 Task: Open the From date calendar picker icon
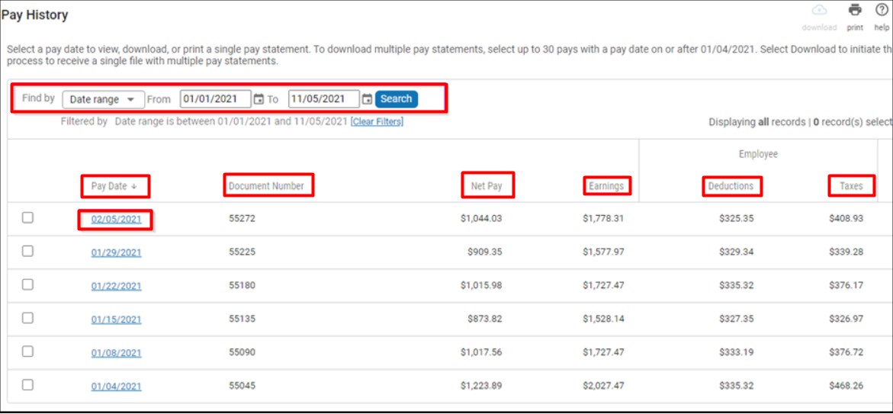point(259,99)
